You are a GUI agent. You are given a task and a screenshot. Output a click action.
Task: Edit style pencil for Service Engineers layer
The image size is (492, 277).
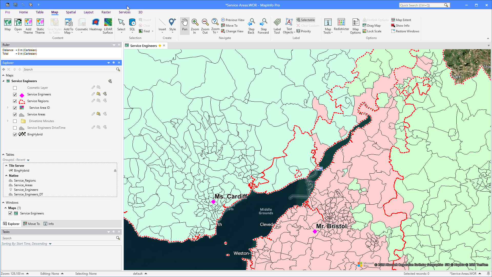(93, 94)
